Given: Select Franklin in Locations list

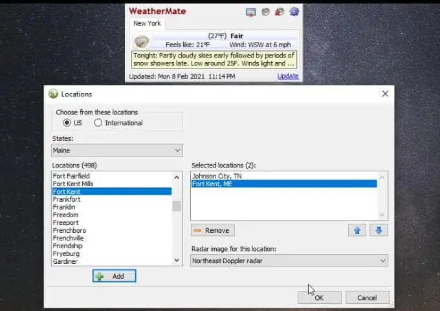Looking at the screenshot, I should [x=112, y=208].
